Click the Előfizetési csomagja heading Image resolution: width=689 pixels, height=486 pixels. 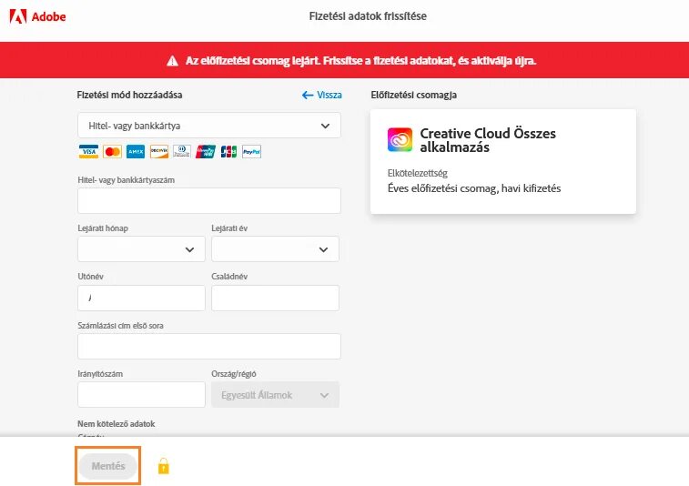coord(413,95)
